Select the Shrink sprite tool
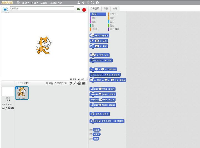This screenshot has width=200, height=148. click(x=92, y=2)
